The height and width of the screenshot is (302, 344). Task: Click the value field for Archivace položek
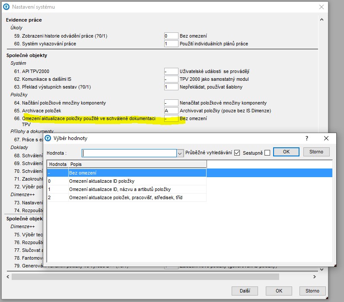pos(171,111)
